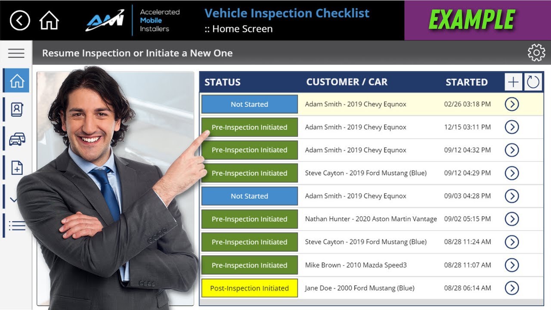Screen dimensions: 551x310
Task: Open the hamburger menu
Action: coord(16,53)
